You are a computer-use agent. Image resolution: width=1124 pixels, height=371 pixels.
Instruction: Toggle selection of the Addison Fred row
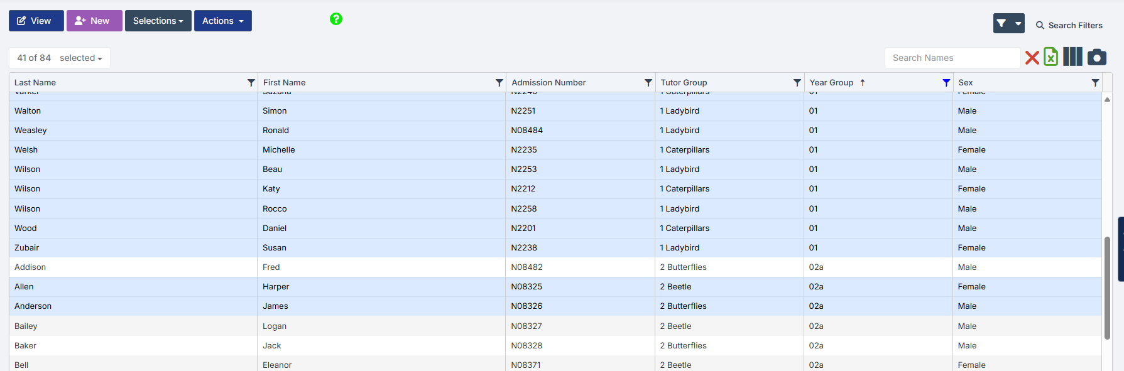[126, 267]
